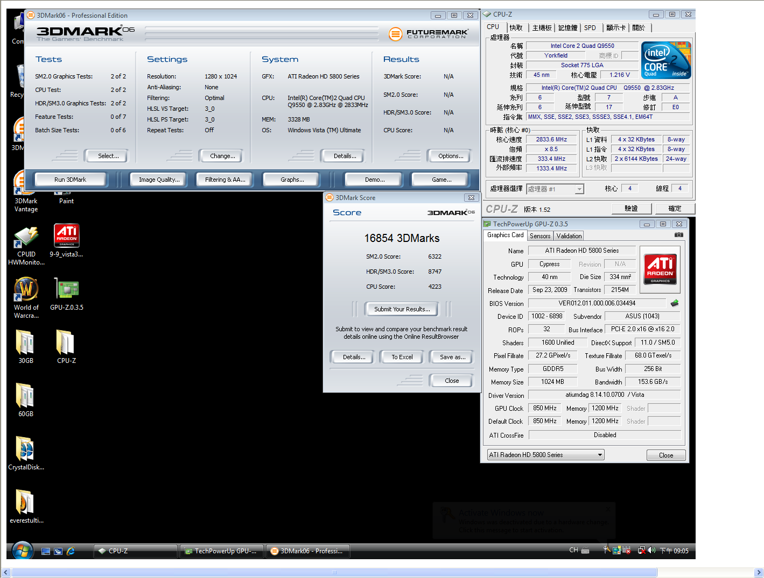
Task: Click the TechPowerUp GPU-Z taskbar button
Action: [221, 551]
